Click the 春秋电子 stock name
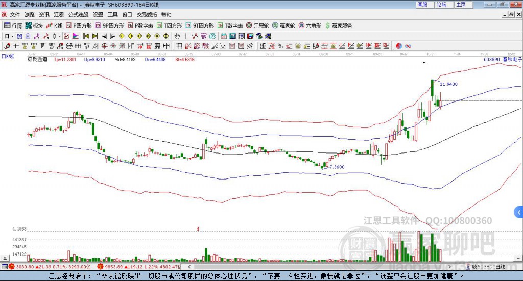 click(x=512, y=59)
